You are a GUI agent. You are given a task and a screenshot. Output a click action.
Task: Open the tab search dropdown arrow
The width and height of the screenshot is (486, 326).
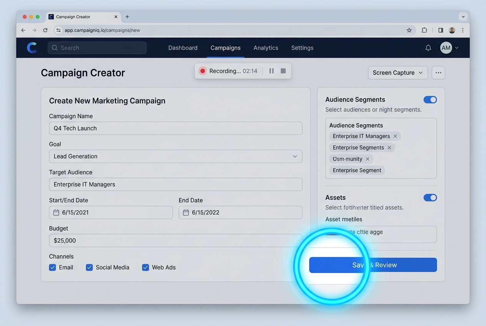point(463,17)
